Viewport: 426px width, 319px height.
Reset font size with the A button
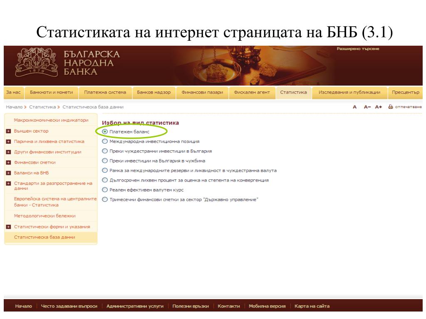(x=354, y=107)
